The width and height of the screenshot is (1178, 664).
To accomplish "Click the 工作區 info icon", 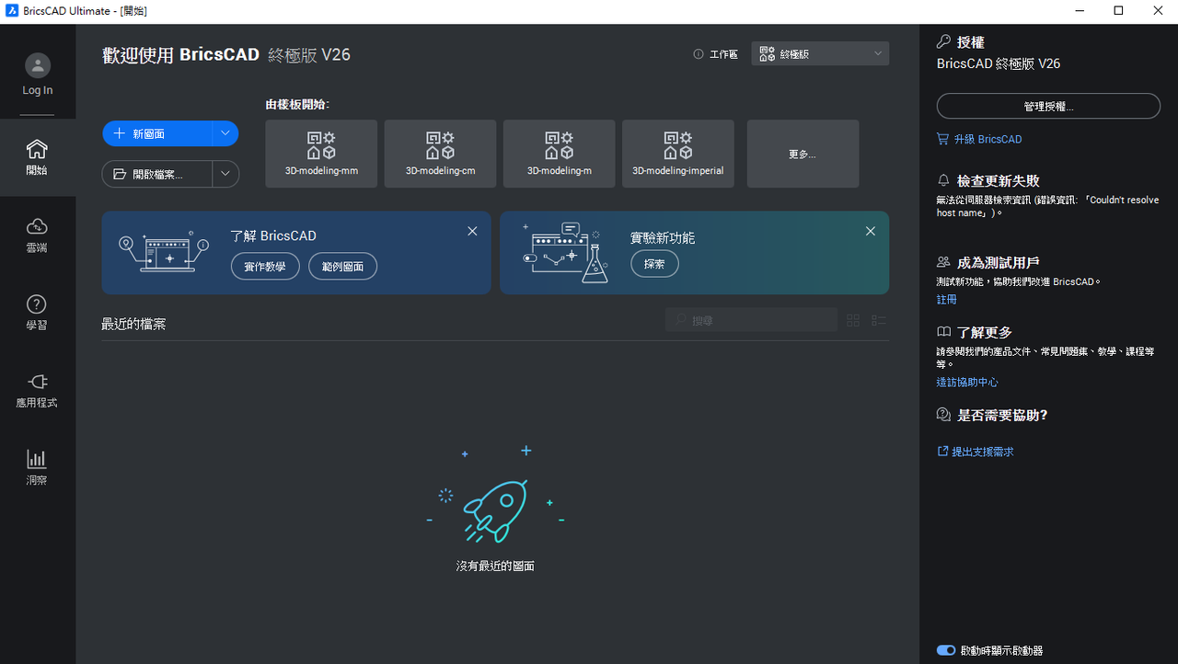I will coord(699,54).
